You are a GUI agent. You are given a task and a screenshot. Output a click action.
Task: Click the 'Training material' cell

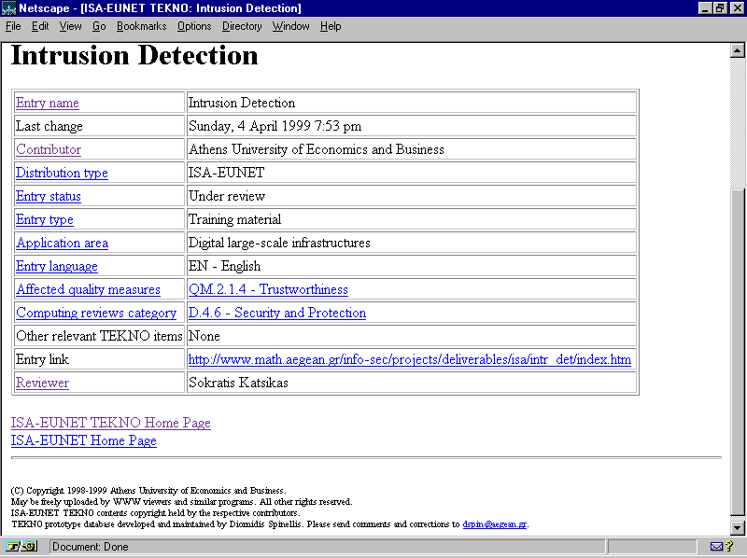pyautogui.click(x=412, y=219)
